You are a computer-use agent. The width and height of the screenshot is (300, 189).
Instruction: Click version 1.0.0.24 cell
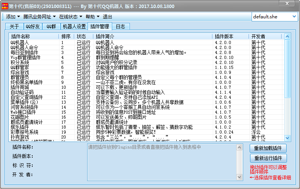point(224,132)
